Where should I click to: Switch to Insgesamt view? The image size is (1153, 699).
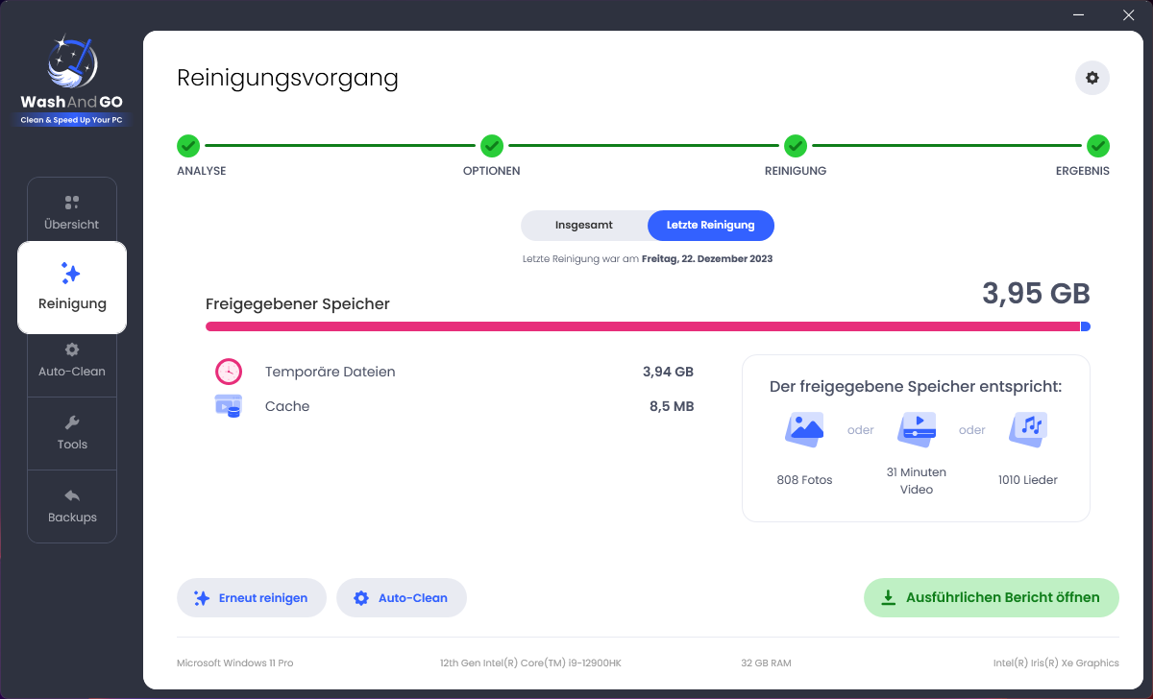click(584, 226)
